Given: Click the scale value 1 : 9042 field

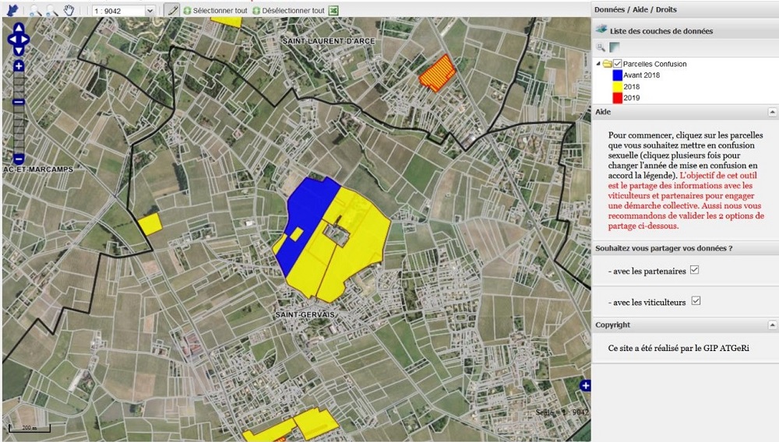Looking at the screenshot, I should (x=118, y=10).
